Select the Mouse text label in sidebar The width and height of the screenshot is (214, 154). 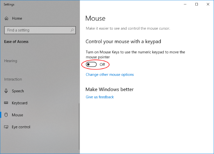[x=17, y=115]
